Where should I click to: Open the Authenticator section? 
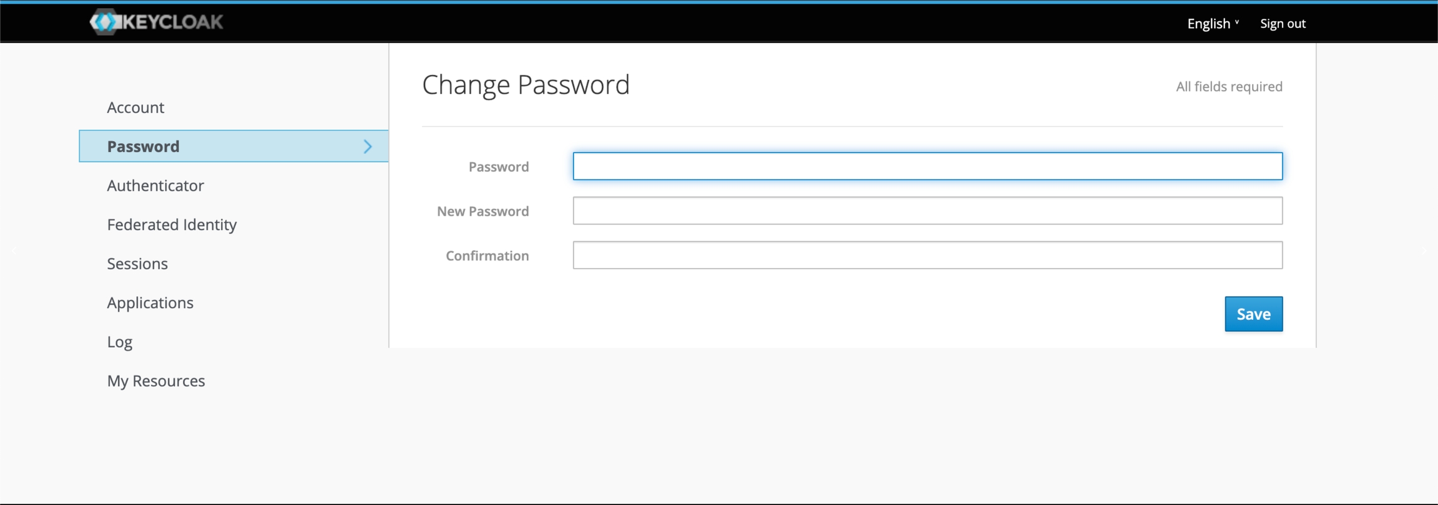coord(155,186)
